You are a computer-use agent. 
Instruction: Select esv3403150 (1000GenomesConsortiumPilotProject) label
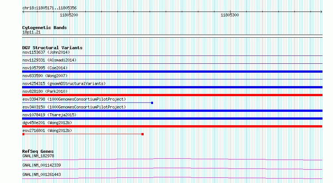pos(74,107)
